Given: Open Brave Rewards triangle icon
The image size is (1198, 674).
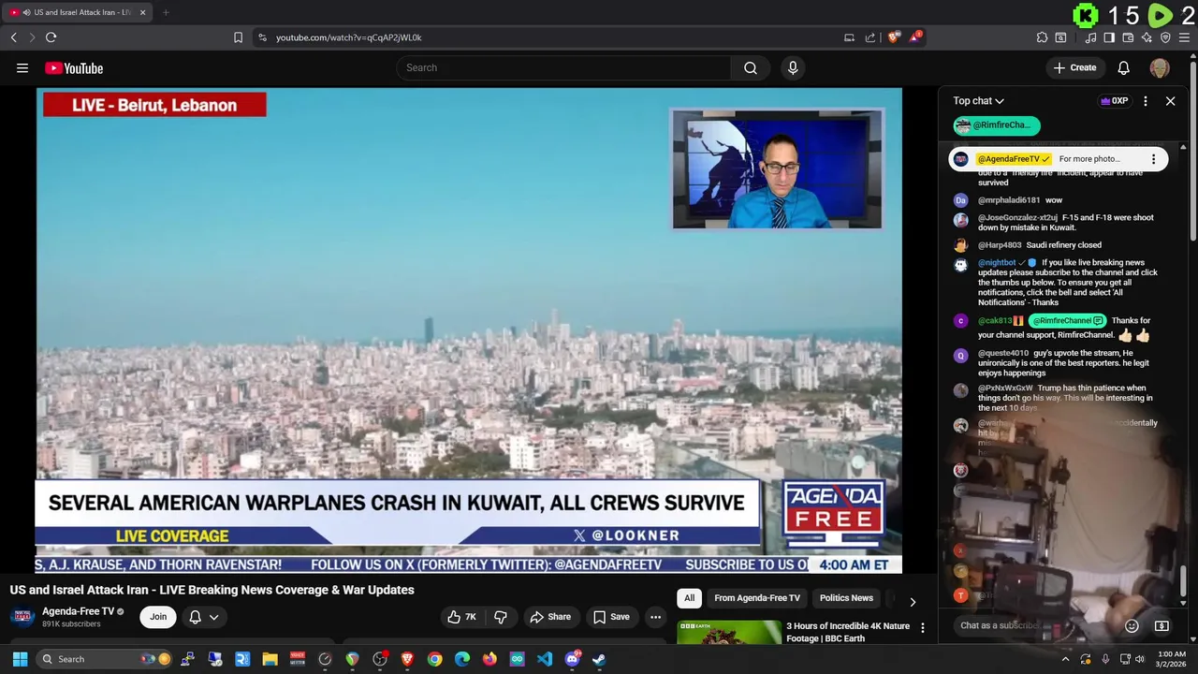Looking at the screenshot, I should (915, 37).
